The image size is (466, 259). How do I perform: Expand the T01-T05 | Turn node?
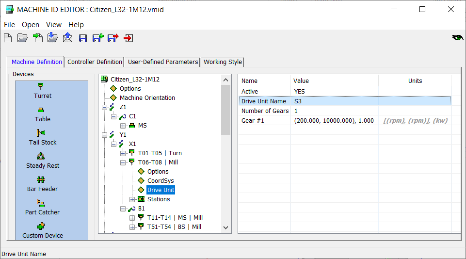pos(123,153)
